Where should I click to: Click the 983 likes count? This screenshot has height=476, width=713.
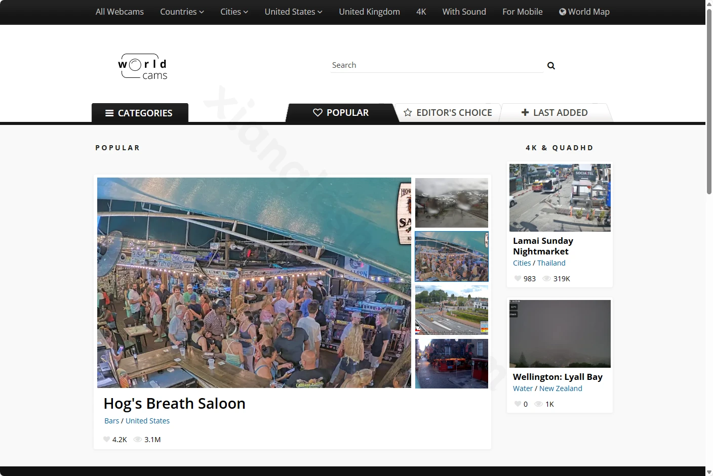click(x=530, y=279)
